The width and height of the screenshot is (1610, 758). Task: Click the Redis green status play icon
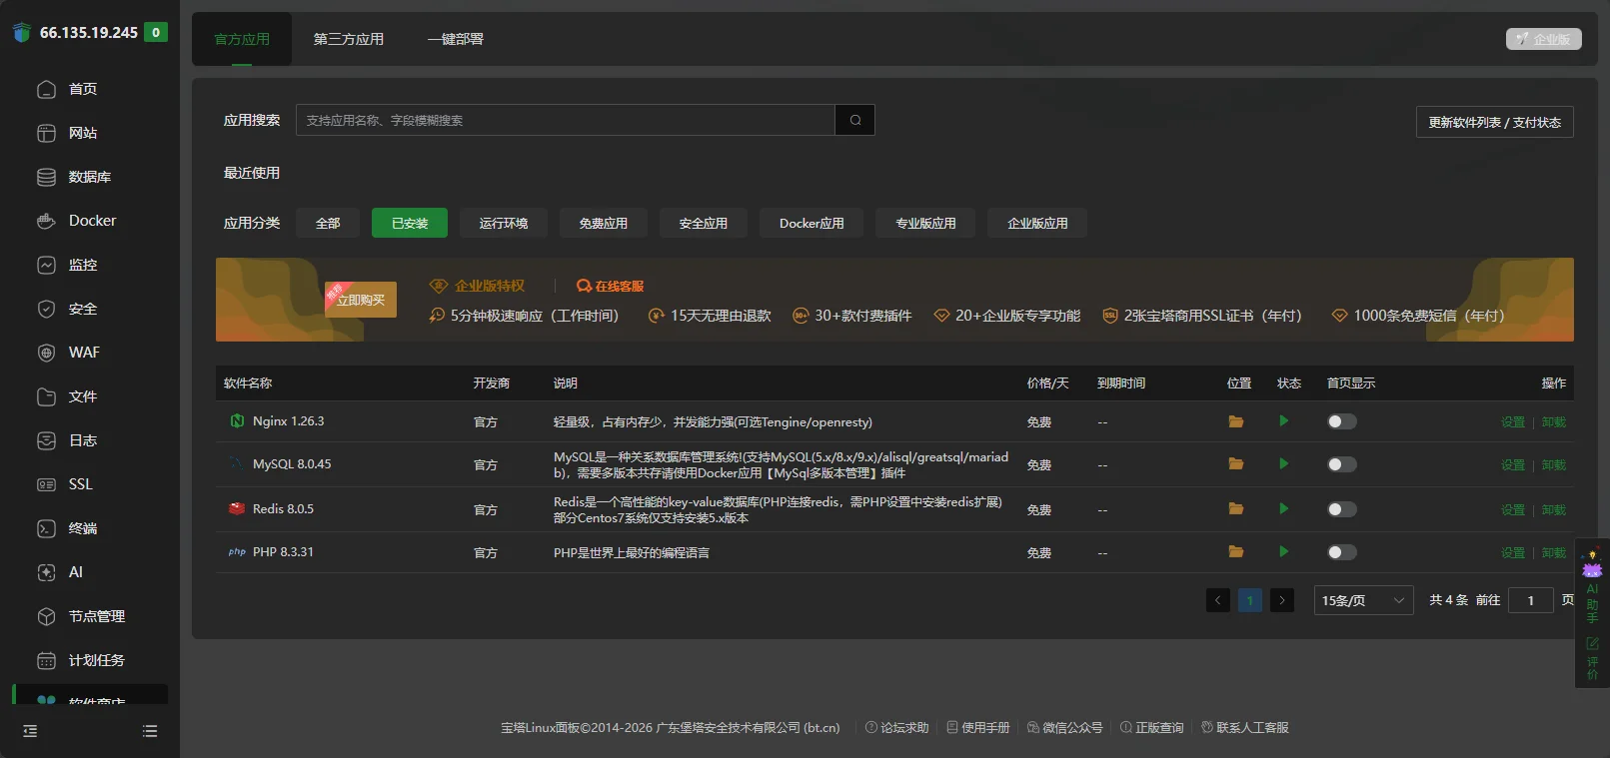pos(1284,509)
